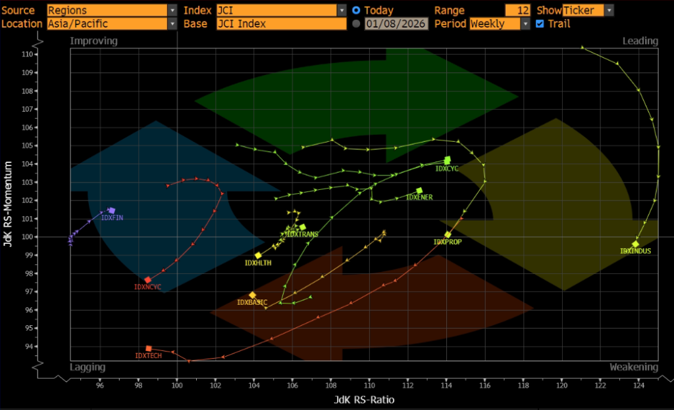
Task: Select the green IDXENER square marker
Action: 419,191
